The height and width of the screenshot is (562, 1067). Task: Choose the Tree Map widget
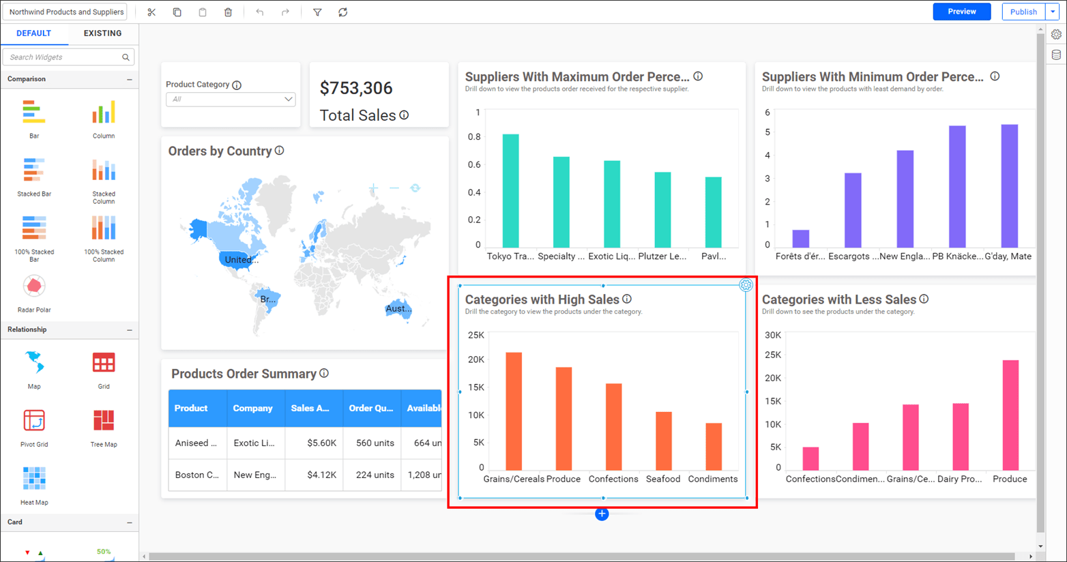pos(104,421)
